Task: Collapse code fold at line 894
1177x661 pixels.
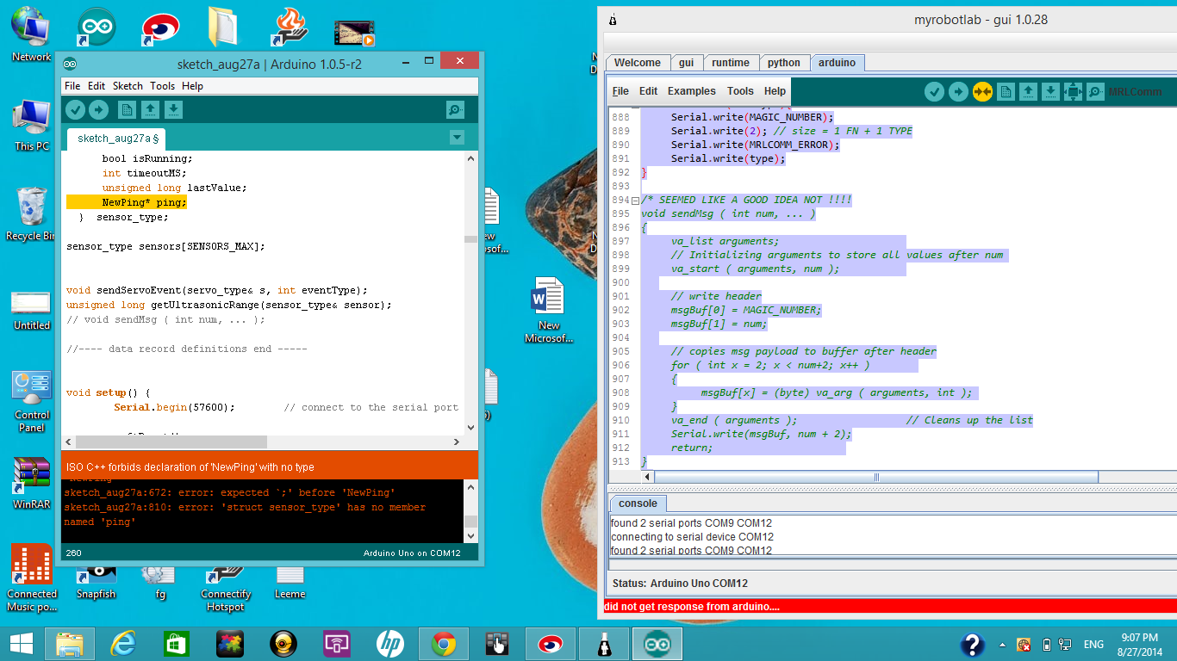Action: (x=635, y=201)
